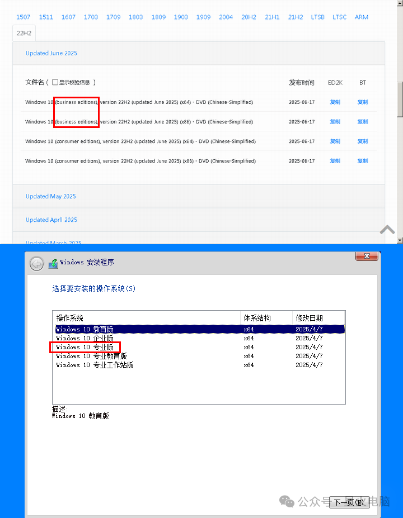Viewport: 403px width, 518px height.
Task: Open the 21H2 version tab
Action: pyautogui.click(x=296, y=17)
